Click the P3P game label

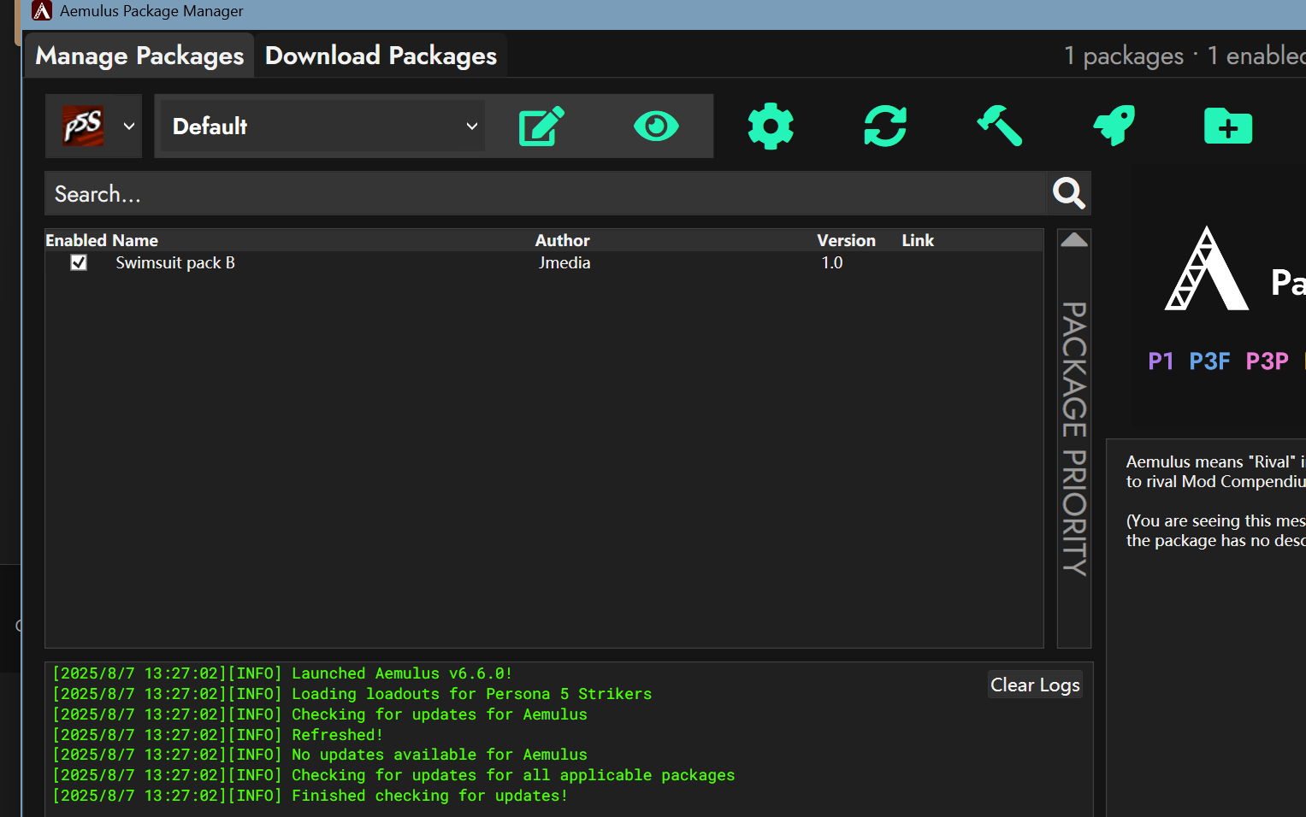tap(1267, 361)
